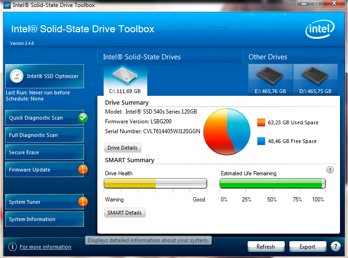Open help with the bottom-right question mark
348x258 pixels.
336,246
